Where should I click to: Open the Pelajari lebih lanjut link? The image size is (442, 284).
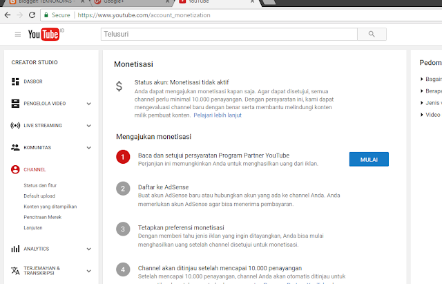(x=218, y=115)
